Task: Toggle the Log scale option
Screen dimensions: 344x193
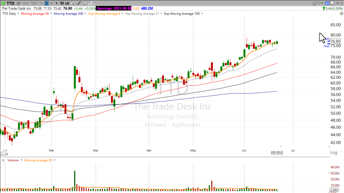Action: click(334, 153)
